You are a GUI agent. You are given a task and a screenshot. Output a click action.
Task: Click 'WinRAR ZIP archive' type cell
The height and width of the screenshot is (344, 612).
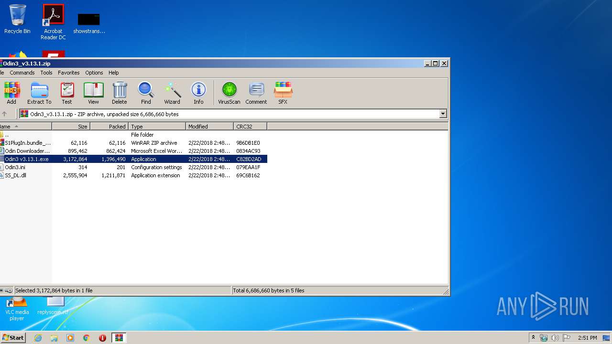[154, 143]
